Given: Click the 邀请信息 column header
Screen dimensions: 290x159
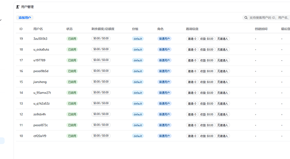Looking at the screenshot, I should tap(192, 29).
